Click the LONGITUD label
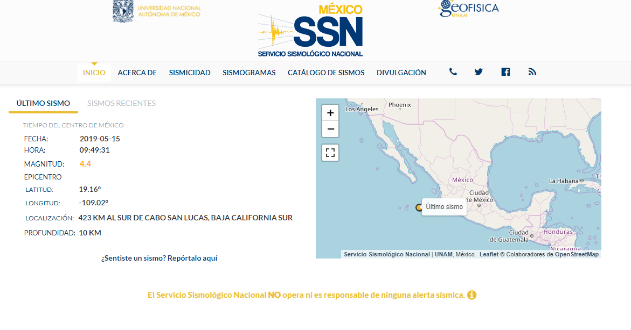Viewport: 631px width, 330px height. coord(43,204)
